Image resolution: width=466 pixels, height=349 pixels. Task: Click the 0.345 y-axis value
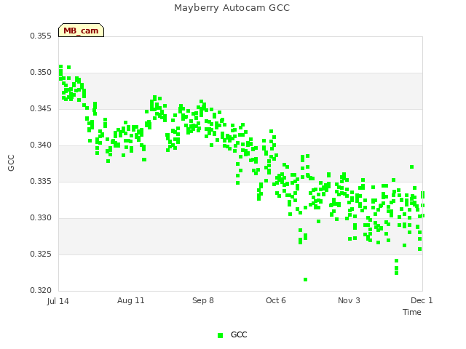(x=41, y=108)
